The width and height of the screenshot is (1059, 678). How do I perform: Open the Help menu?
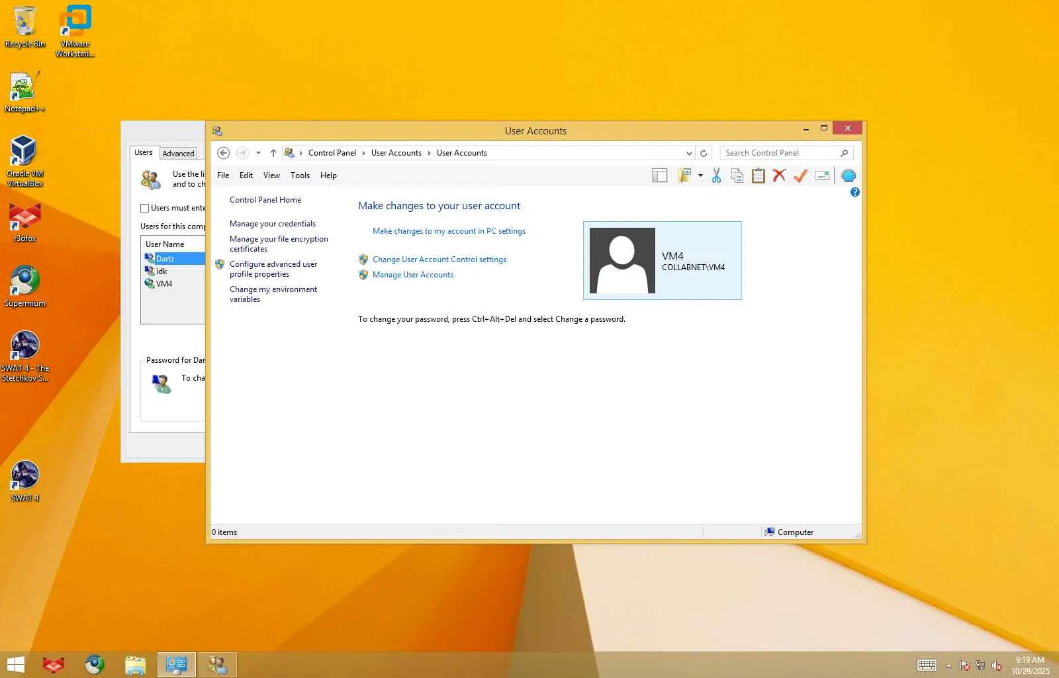pos(328,175)
